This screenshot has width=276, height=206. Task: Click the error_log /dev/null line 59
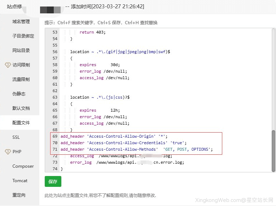[103, 72]
